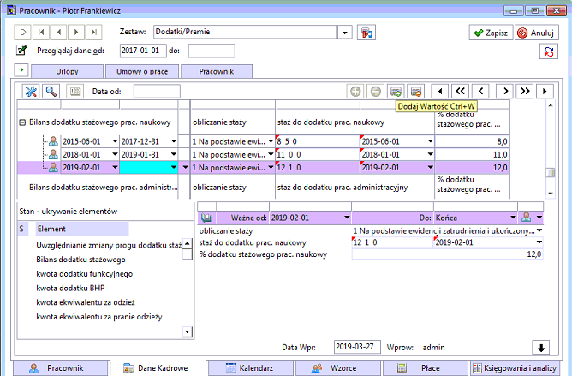Click the person icon in 2015-06-01 row

pos(53,141)
